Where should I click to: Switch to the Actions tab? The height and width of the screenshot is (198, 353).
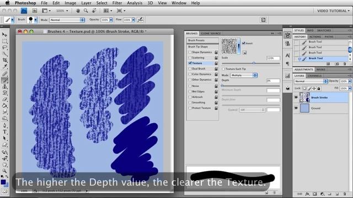point(315,37)
